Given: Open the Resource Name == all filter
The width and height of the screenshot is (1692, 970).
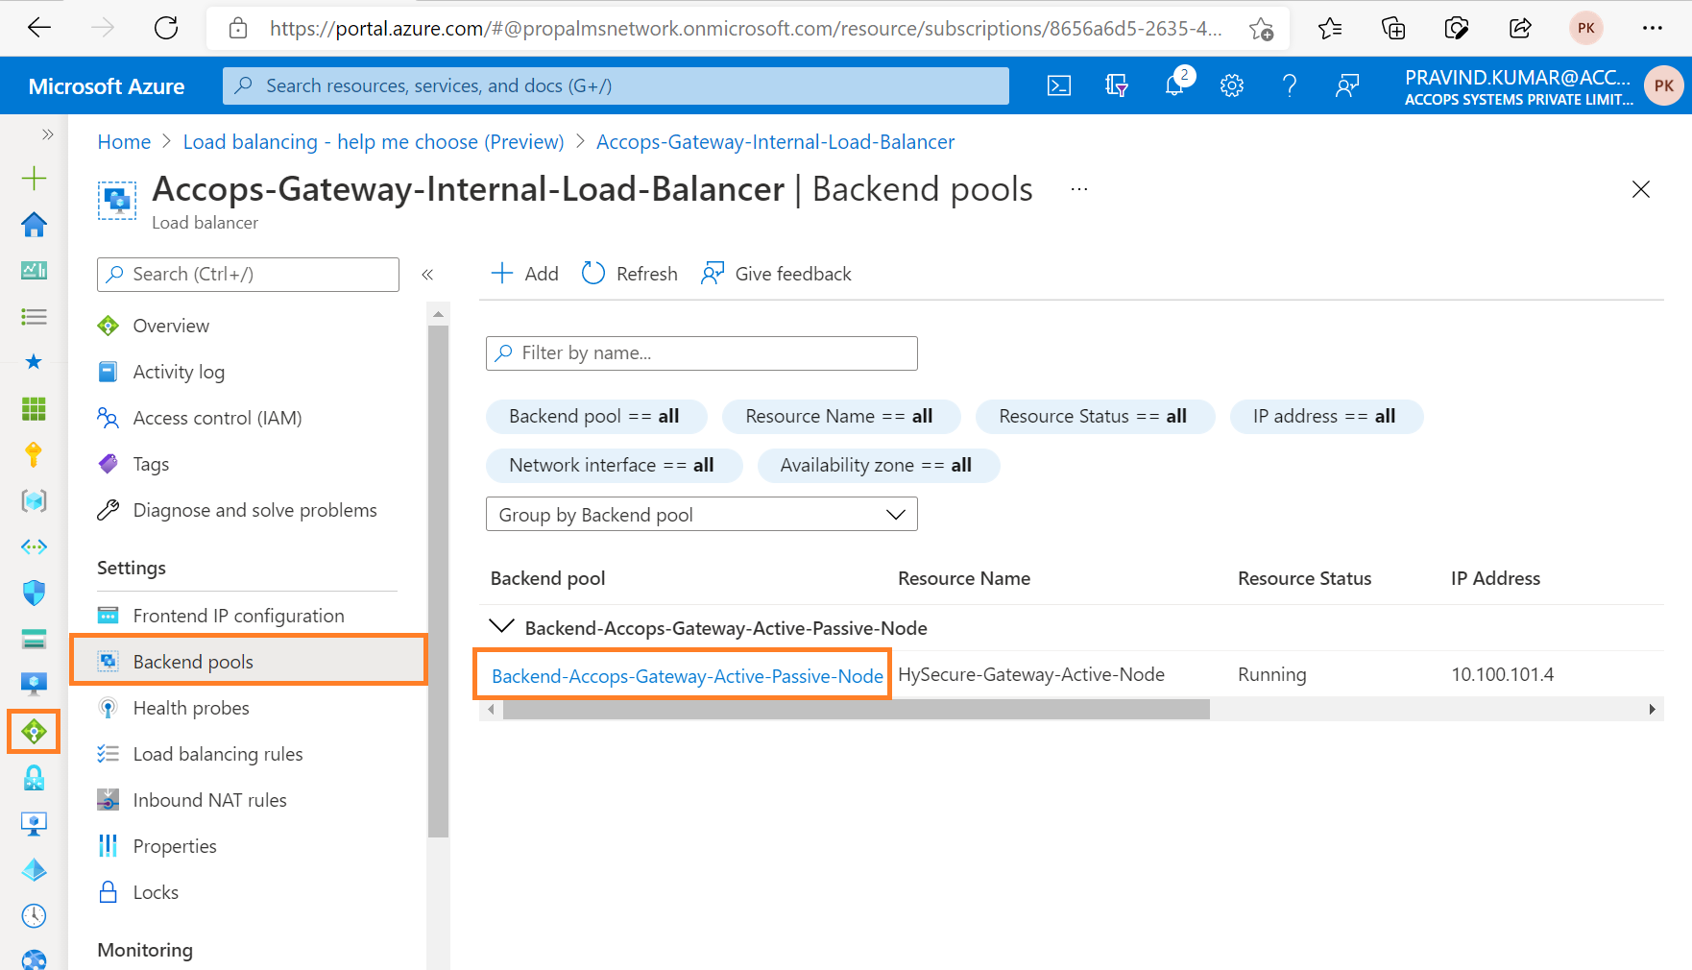Looking at the screenshot, I should 840,416.
